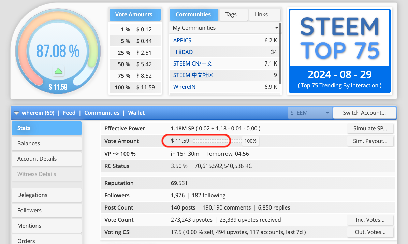Click the 69.531 reputation value
The image size is (408, 244).
[179, 183]
